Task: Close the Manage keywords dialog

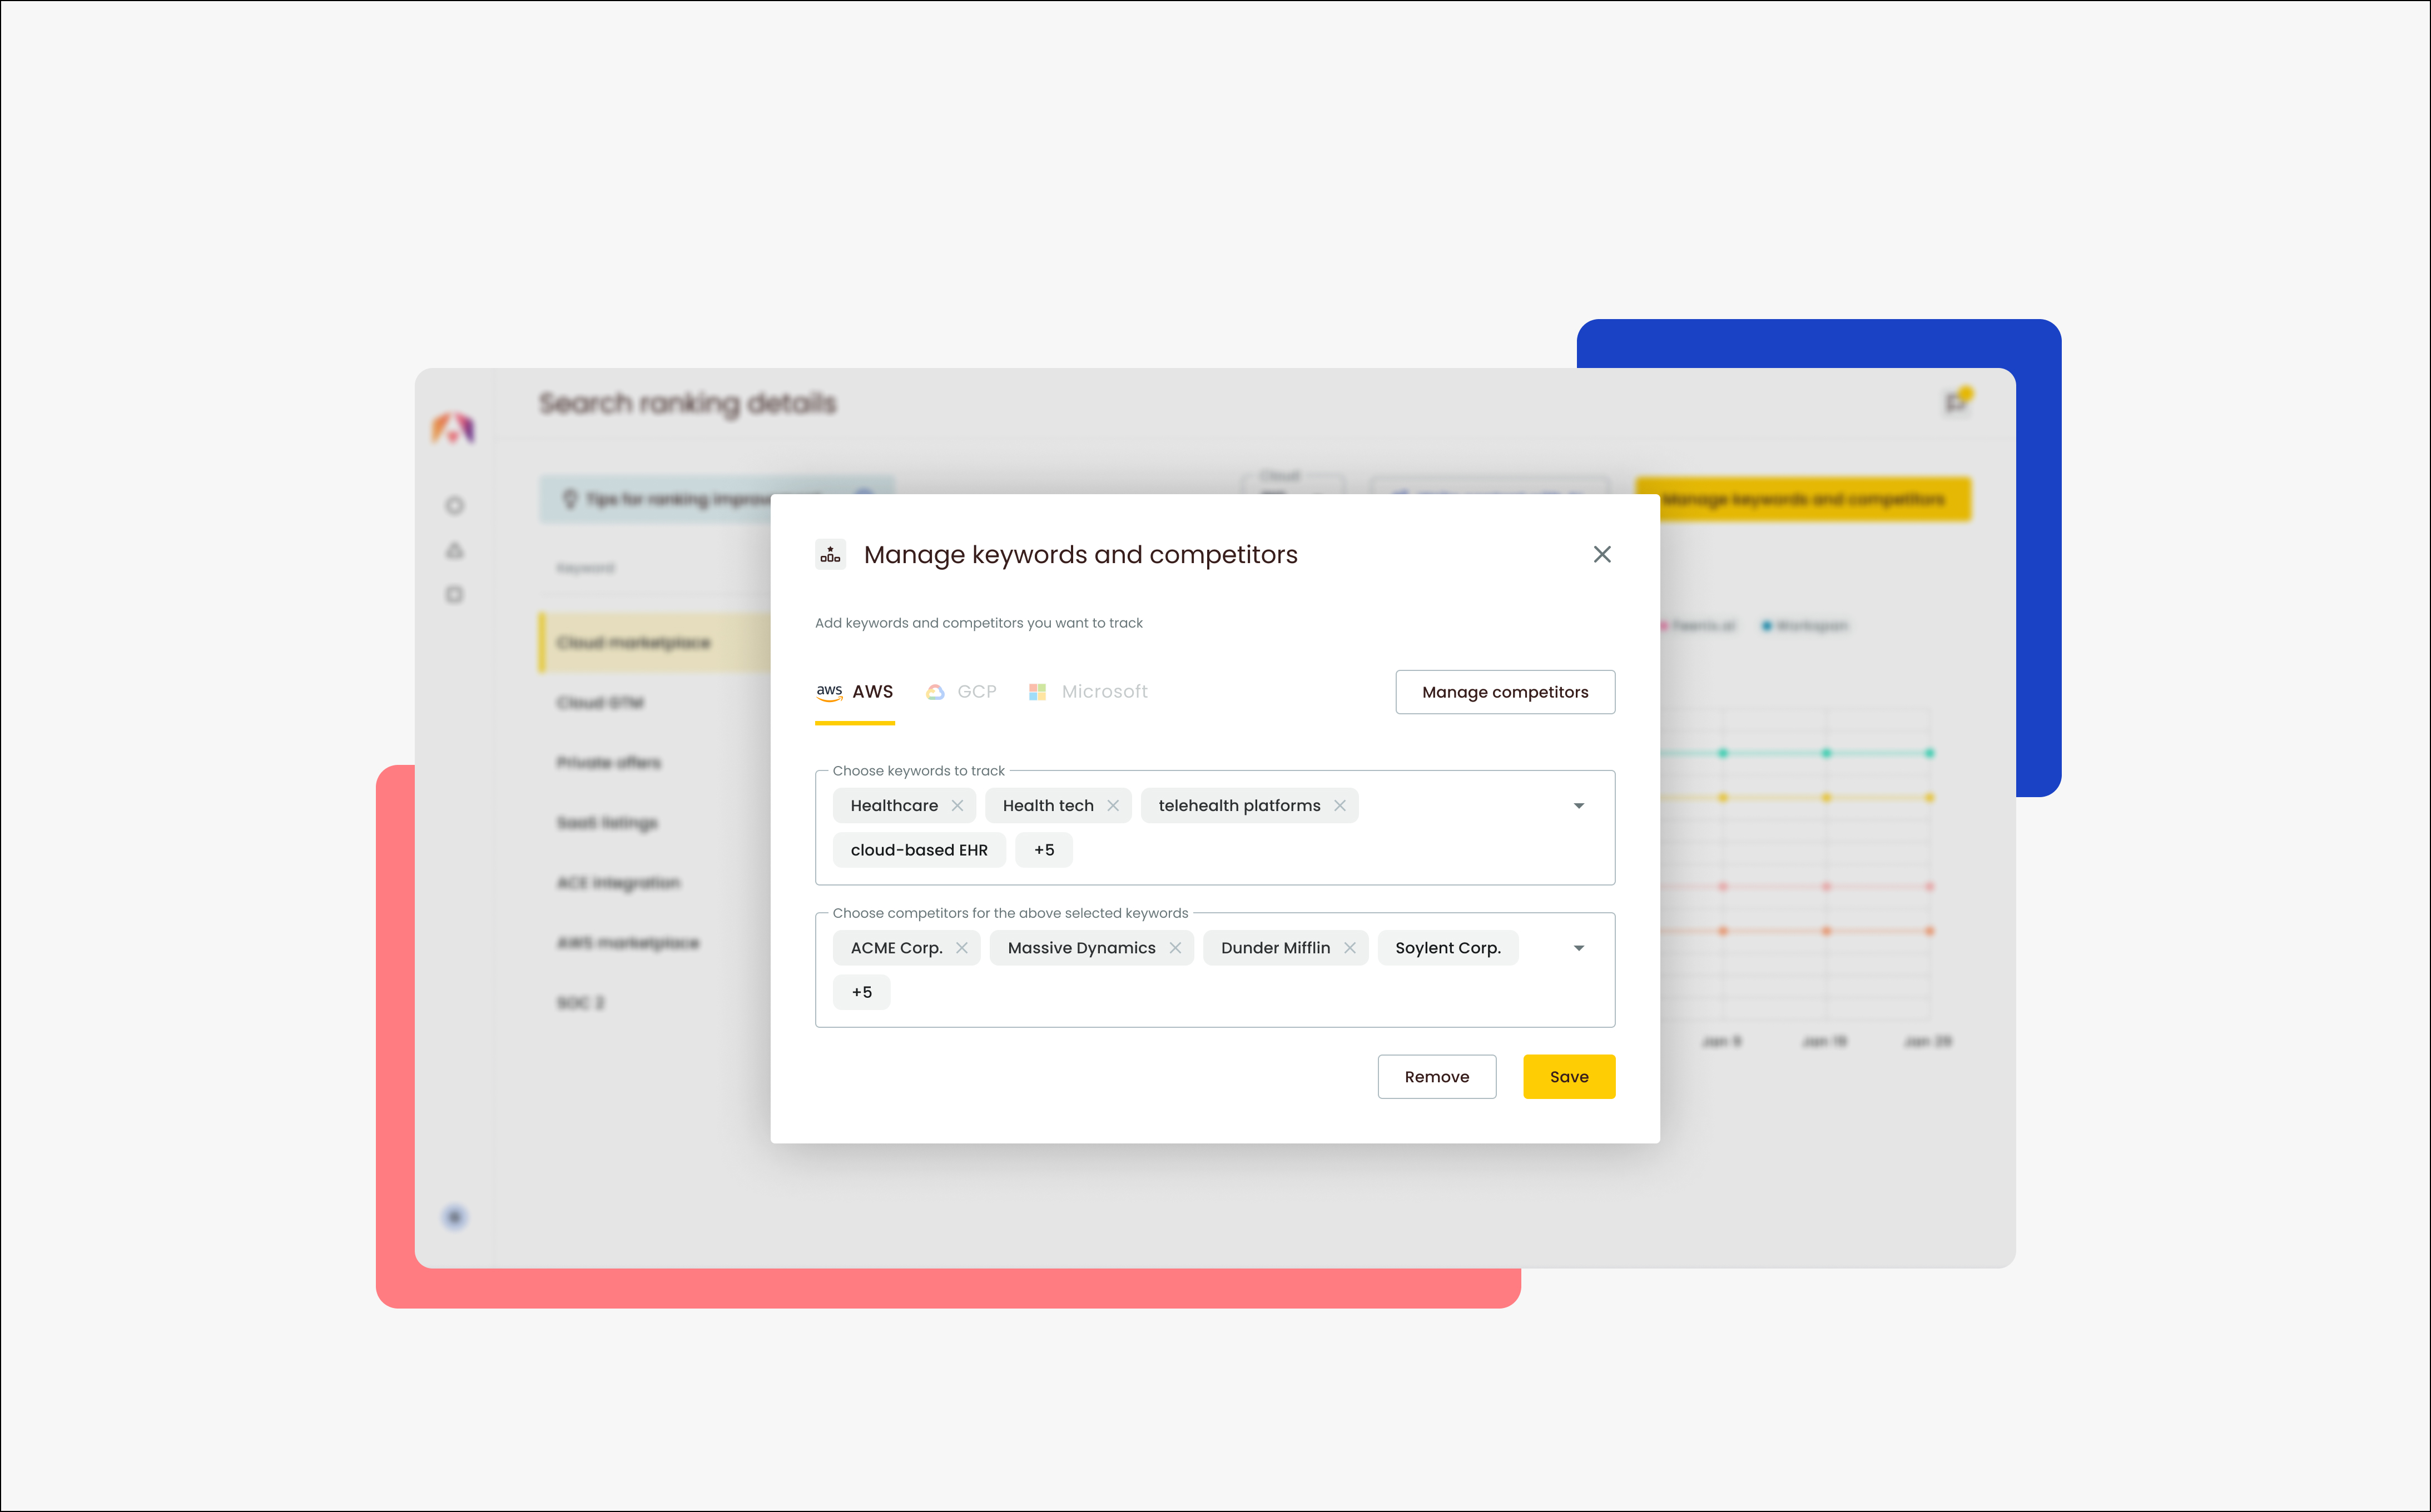Action: tap(1602, 554)
